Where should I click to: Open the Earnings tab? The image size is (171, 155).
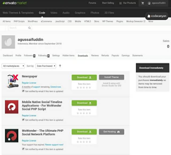(126, 55)
